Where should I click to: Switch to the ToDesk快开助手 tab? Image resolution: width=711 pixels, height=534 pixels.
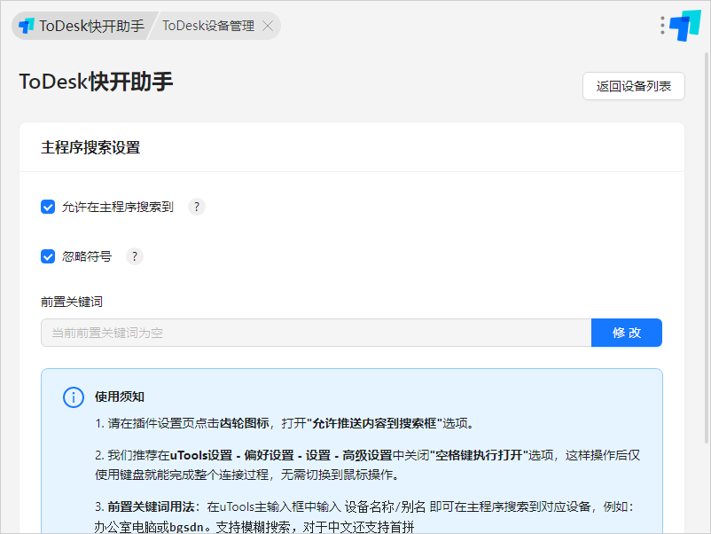82,26
